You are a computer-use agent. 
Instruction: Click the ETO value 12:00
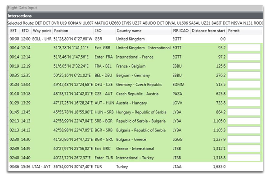(26, 39)
